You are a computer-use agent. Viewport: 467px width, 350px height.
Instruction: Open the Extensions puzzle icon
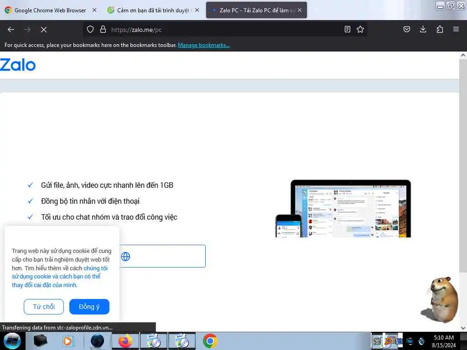click(x=440, y=29)
